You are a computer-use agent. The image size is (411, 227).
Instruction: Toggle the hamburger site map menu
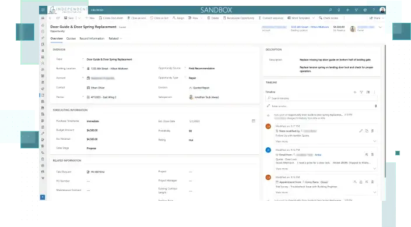[x=43, y=18]
